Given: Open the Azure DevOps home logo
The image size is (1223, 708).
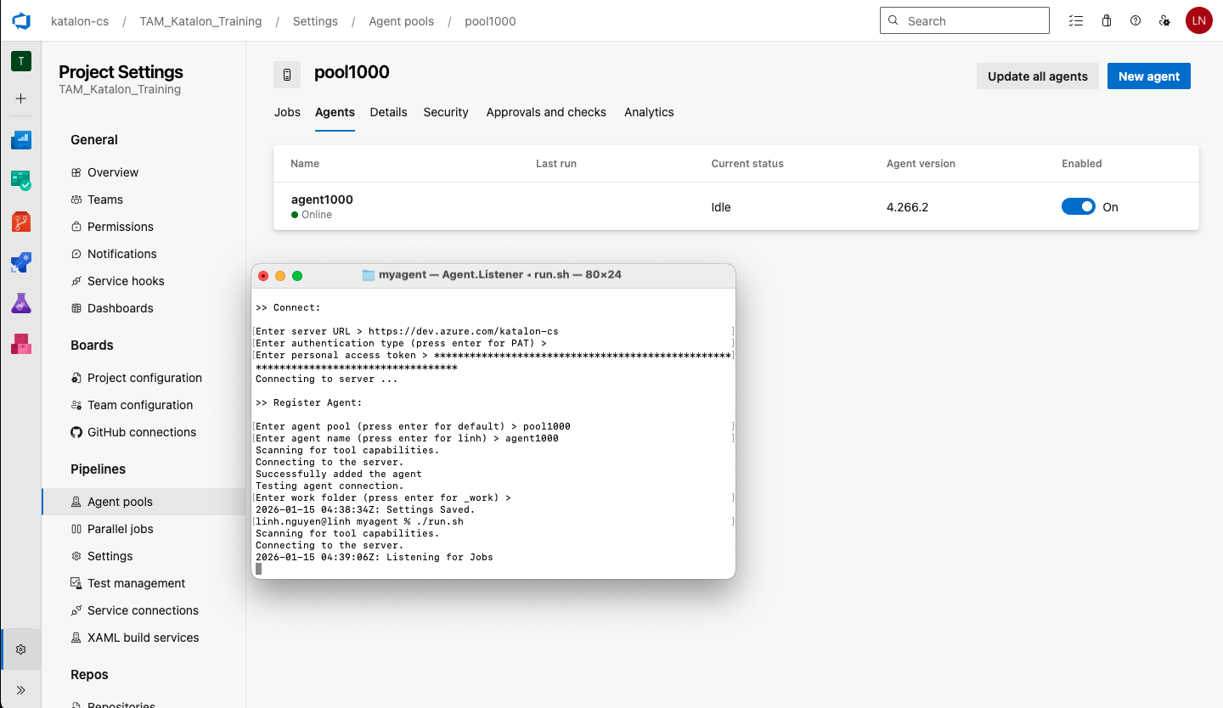Looking at the screenshot, I should (x=20, y=20).
